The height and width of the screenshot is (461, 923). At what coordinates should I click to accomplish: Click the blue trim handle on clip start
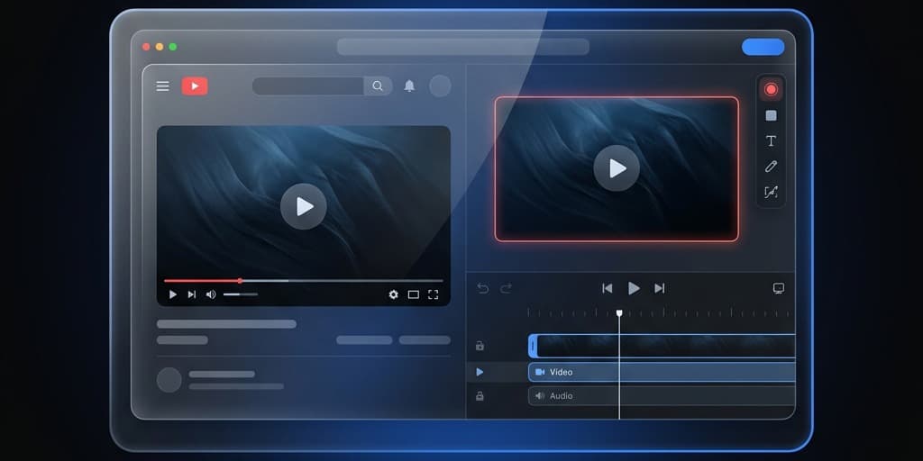[x=533, y=346]
